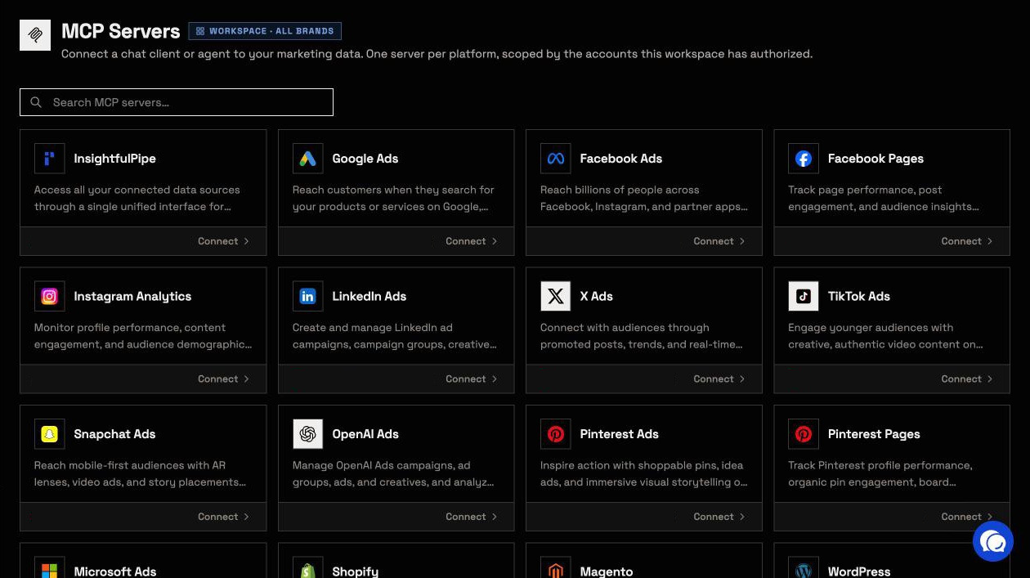
Task: Click the OpenAI Ads description text
Action: click(x=393, y=473)
